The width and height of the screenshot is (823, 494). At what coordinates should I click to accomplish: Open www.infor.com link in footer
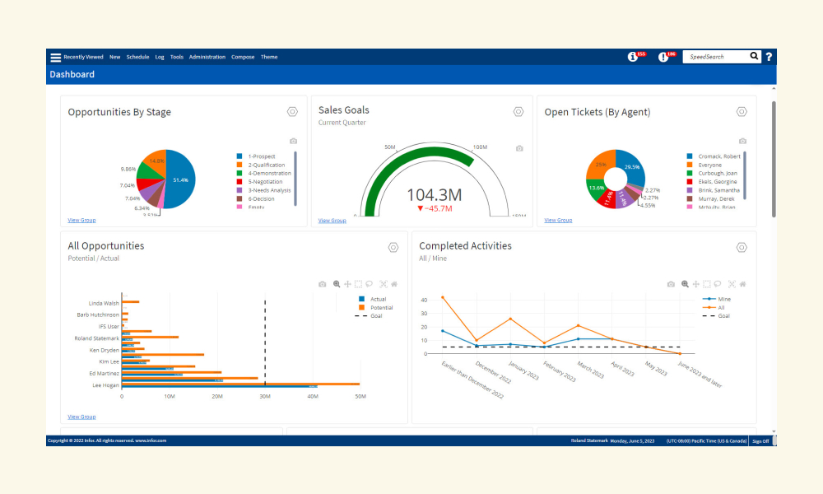coord(151,440)
